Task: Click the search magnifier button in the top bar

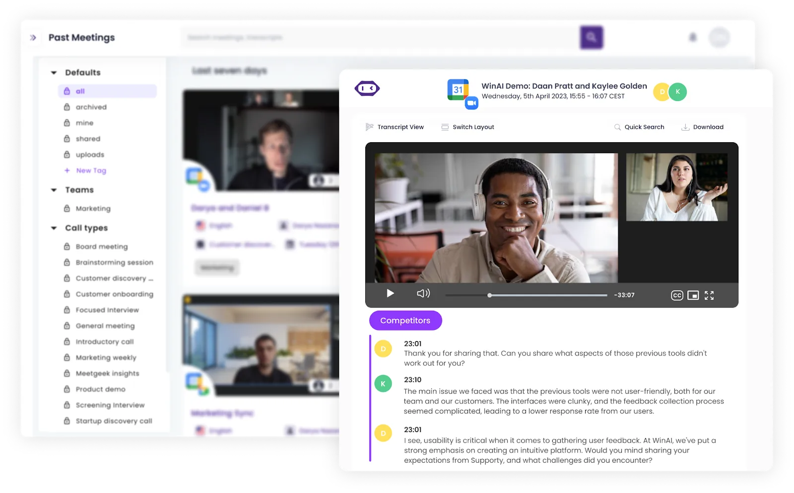Action: [x=592, y=37]
